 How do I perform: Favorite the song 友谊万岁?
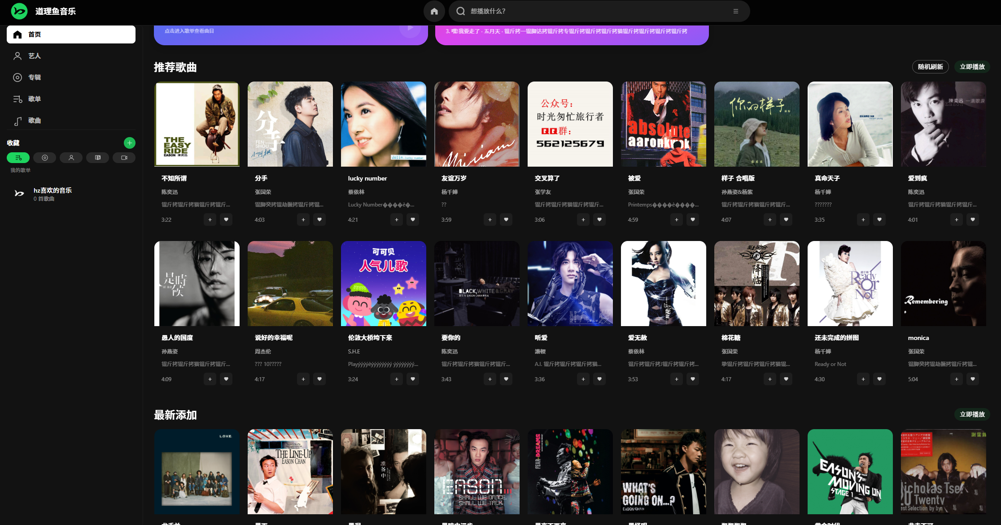[x=506, y=219]
